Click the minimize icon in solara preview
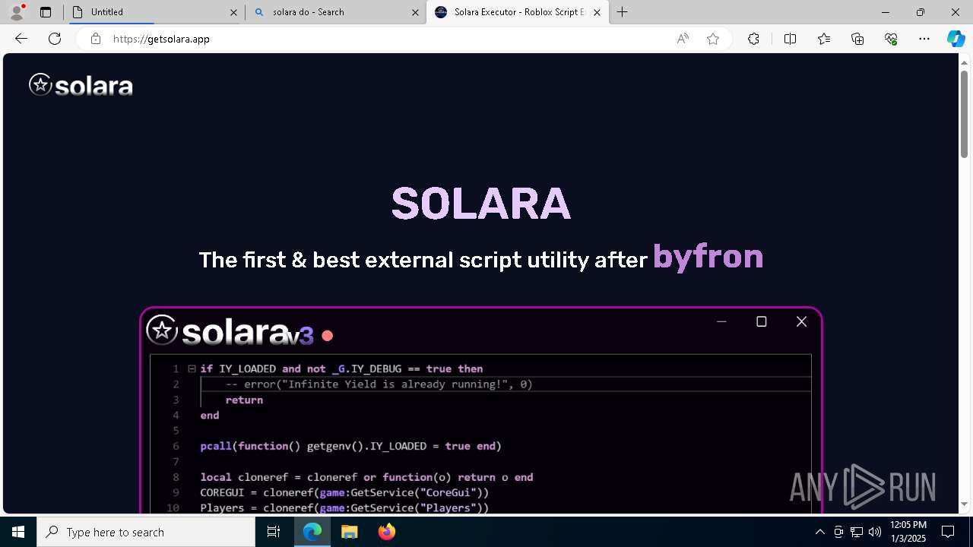This screenshot has height=547, width=973. (x=721, y=322)
